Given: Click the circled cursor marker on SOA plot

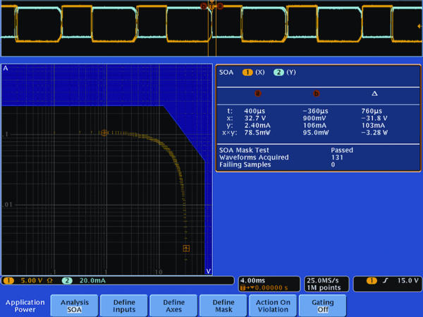Looking at the screenshot, I should coord(104,132).
